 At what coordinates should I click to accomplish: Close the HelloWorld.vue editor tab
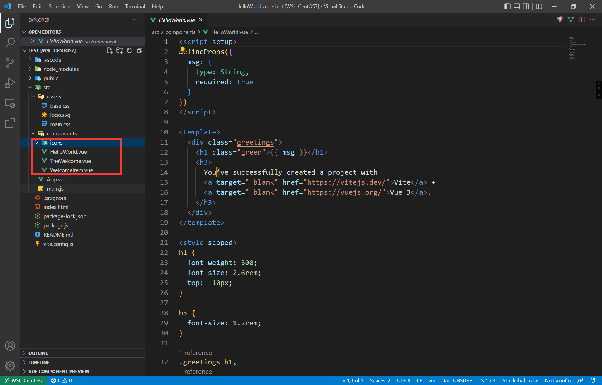coord(200,20)
